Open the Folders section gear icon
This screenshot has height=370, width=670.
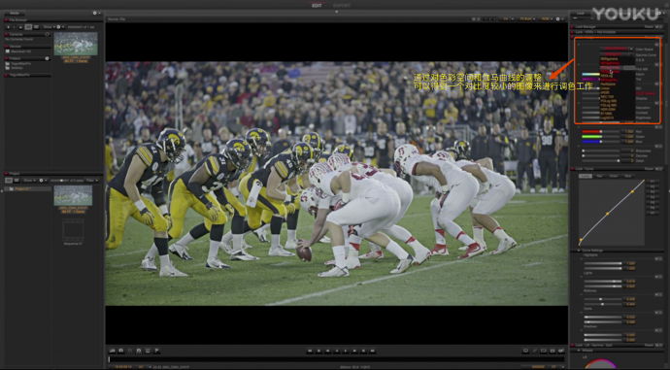(x=47, y=58)
